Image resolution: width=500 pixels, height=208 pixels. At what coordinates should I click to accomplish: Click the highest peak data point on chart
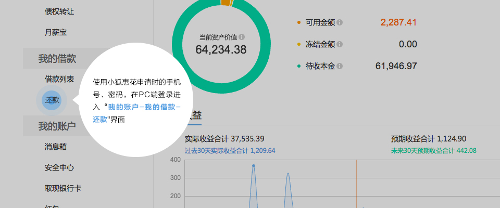click(x=254, y=166)
